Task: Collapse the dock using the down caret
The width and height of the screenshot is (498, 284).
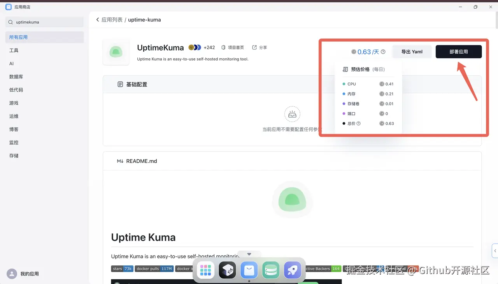Action: (249, 254)
